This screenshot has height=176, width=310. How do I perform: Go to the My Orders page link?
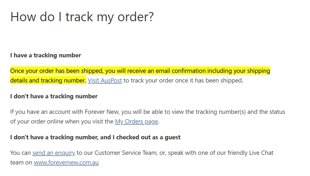coord(136,122)
